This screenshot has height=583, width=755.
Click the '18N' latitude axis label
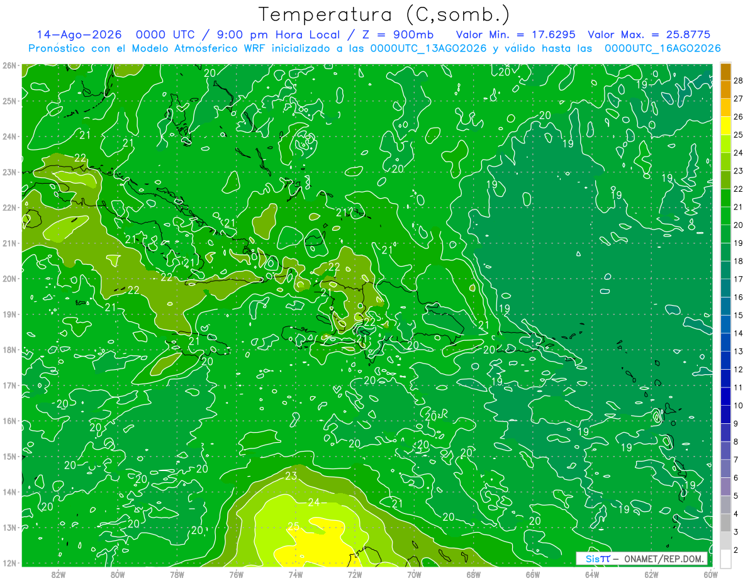coord(8,350)
